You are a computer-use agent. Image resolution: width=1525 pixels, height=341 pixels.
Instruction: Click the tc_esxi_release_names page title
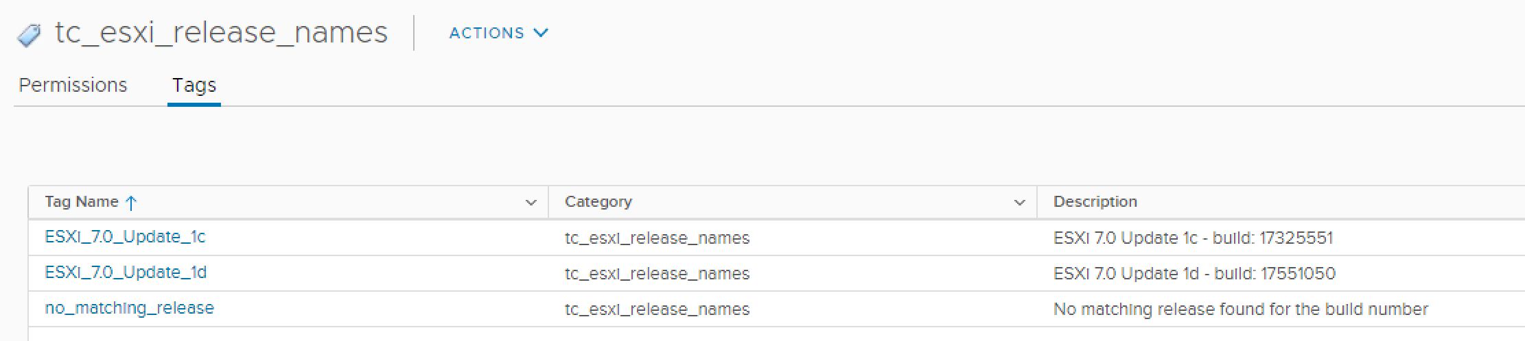pos(221,33)
